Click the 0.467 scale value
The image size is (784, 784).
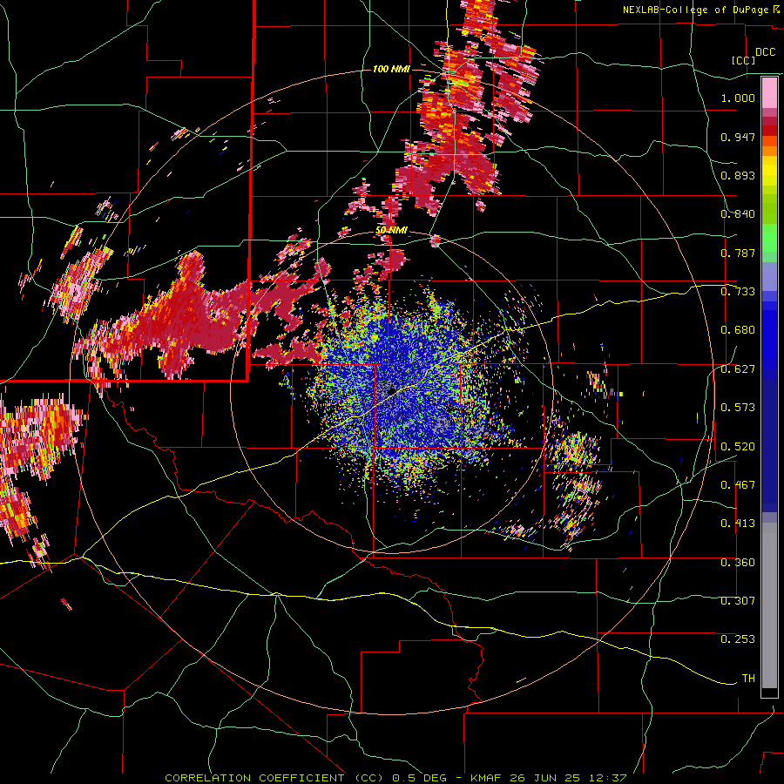pyautogui.click(x=738, y=485)
